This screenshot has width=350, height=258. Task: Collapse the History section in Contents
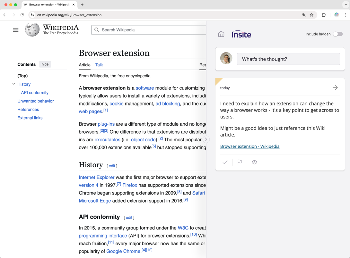pos(14,84)
